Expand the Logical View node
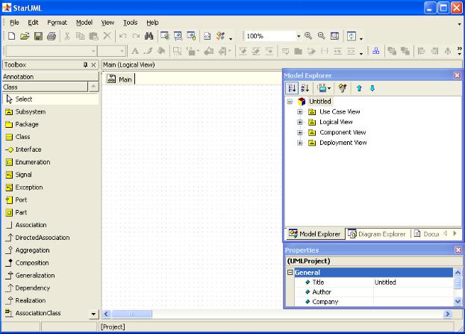 tap(300, 122)
